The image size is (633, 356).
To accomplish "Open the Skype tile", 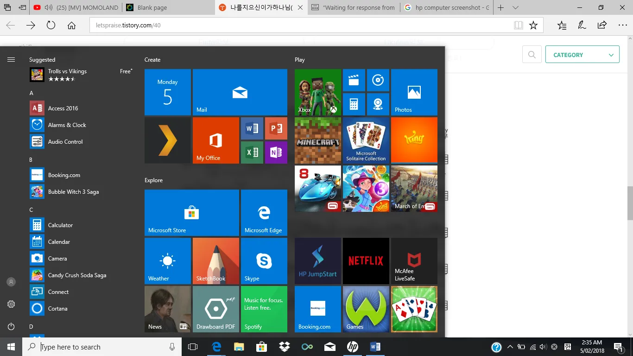I will point(264,261).
